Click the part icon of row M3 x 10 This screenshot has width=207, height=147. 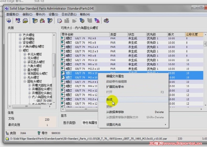click(63, 60)
